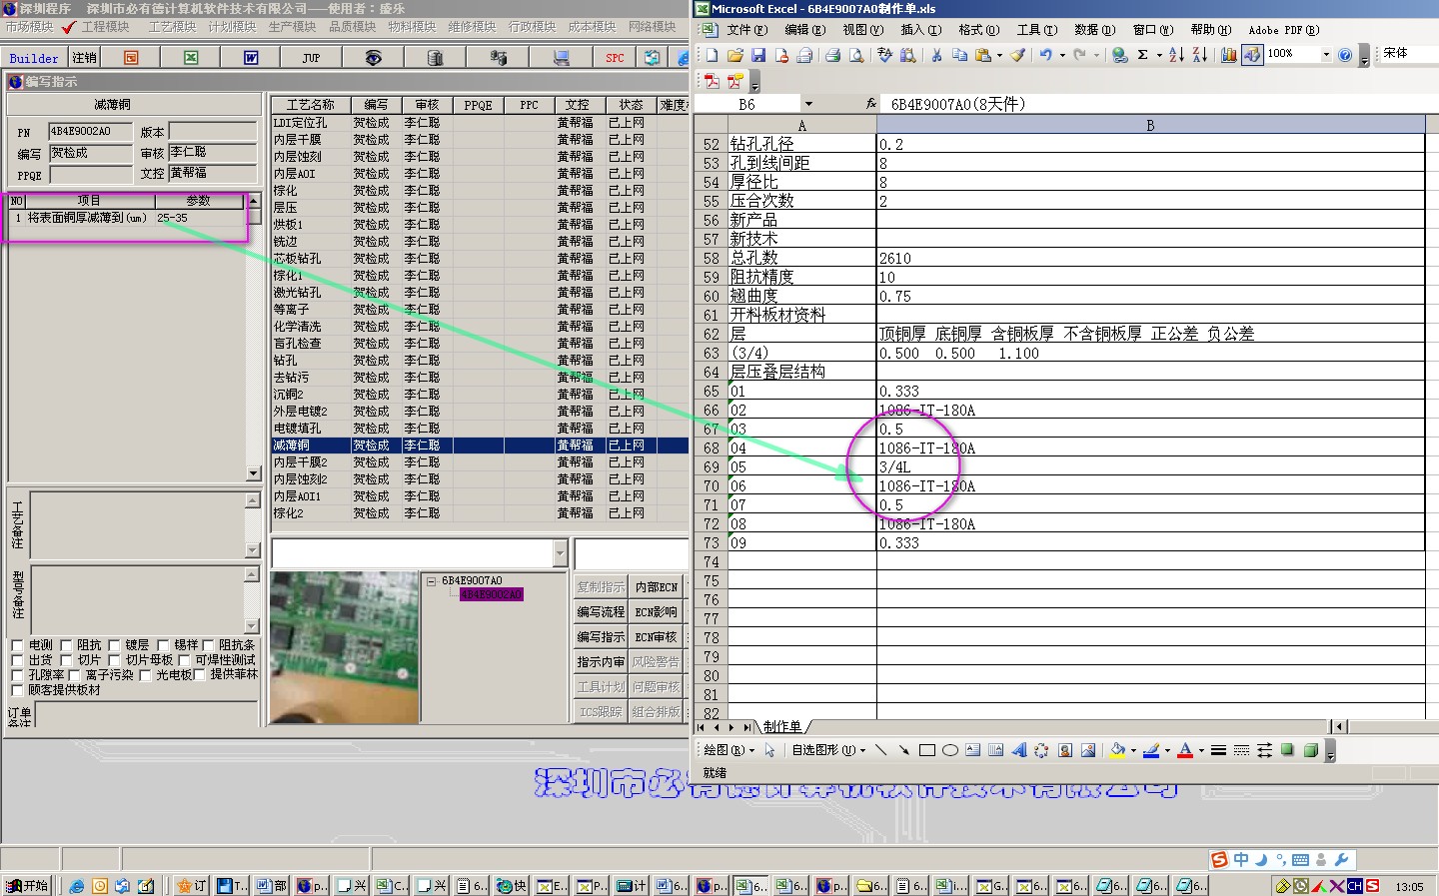Open the Paste options dropdown arrow

click(x=999, y=55)
